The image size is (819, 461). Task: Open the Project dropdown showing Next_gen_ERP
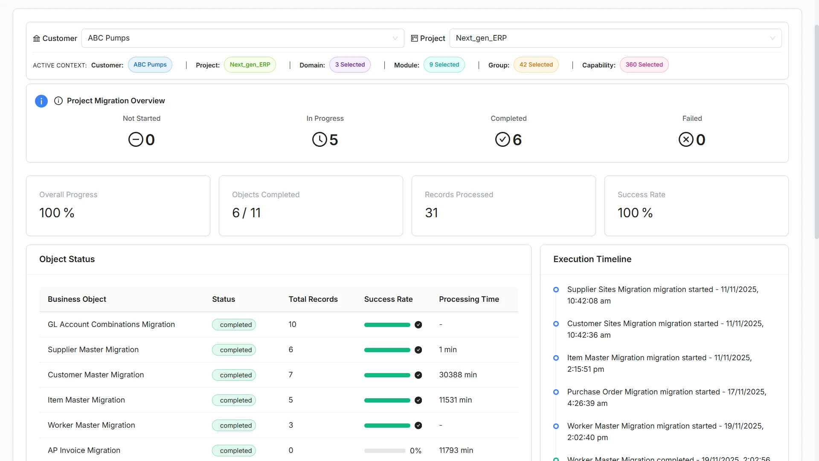(616, 38)
